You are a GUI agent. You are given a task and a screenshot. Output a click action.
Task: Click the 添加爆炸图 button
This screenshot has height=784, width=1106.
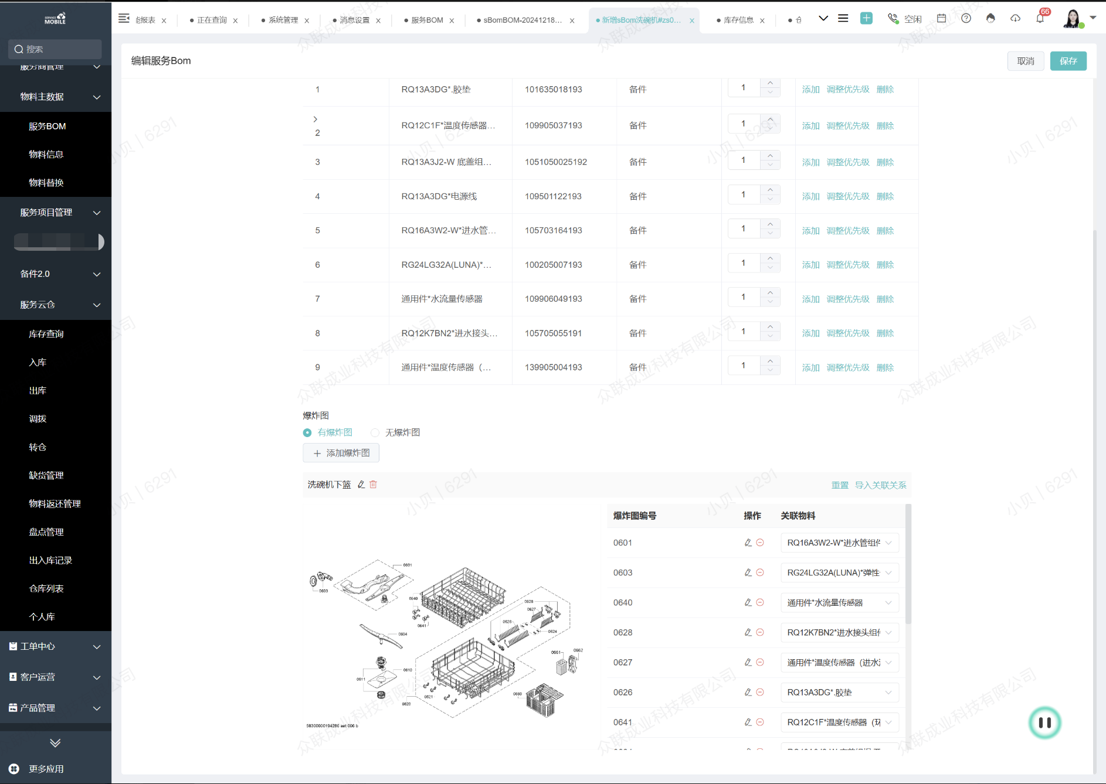341,453
